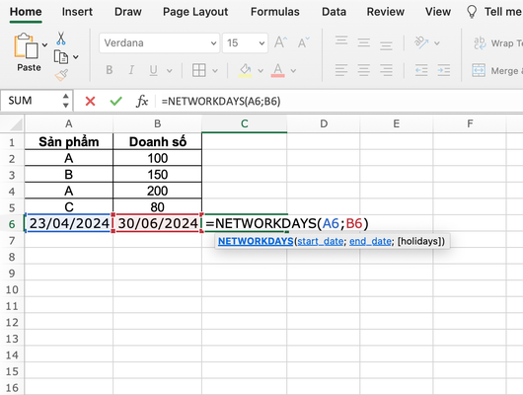Expand fill color dropdown arrow
523x395 pixels.
pyautogui.click(x=261, y=71)
